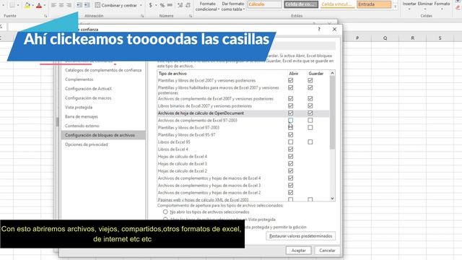Apply the Cálculo cell style
This screenshot has height=260, width=462.
point(265,4)
